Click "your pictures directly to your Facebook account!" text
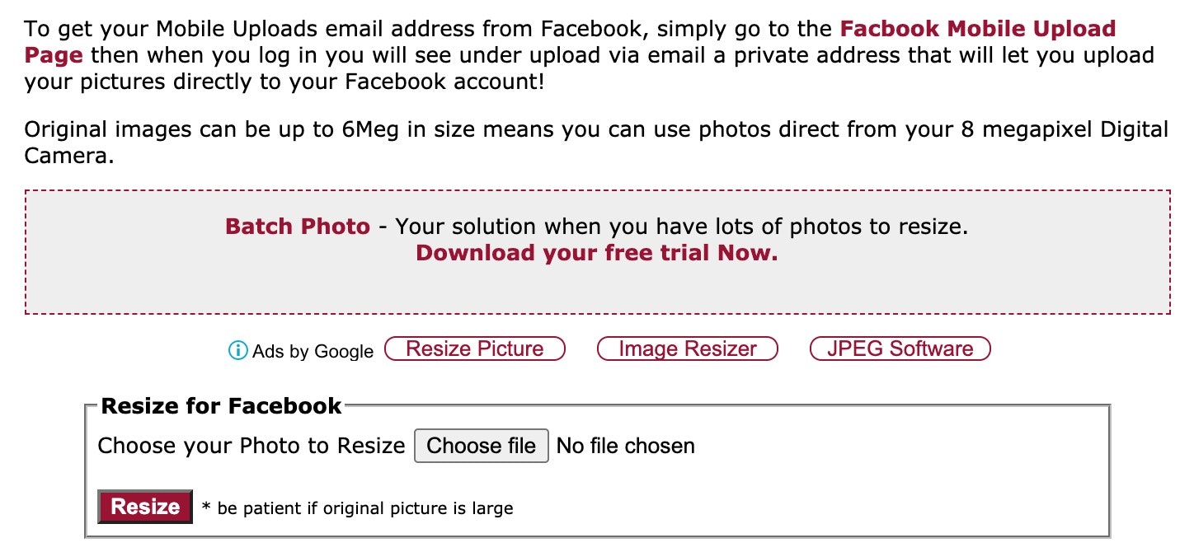The height and width of the screenshot is (552, 1194). [x=284, y=82]
